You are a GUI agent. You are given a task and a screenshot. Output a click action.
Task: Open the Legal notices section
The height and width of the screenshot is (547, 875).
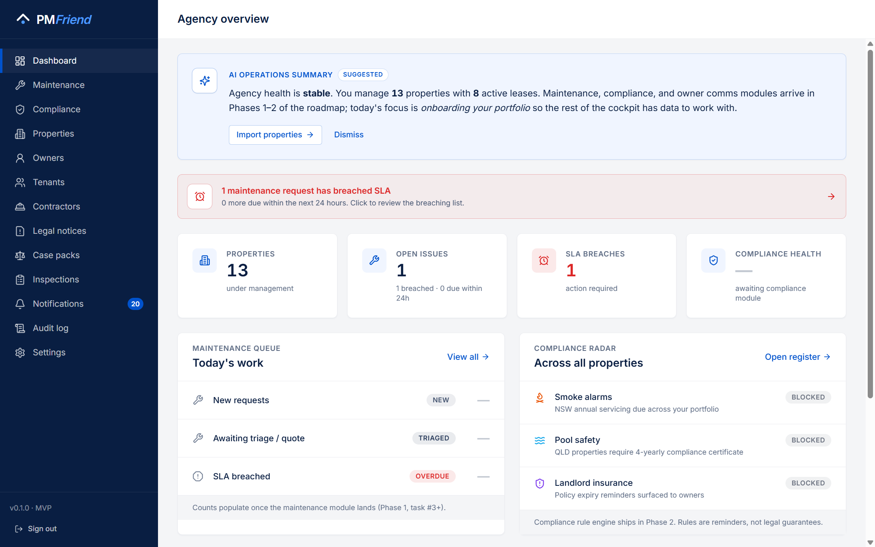(x=79, y=231)
